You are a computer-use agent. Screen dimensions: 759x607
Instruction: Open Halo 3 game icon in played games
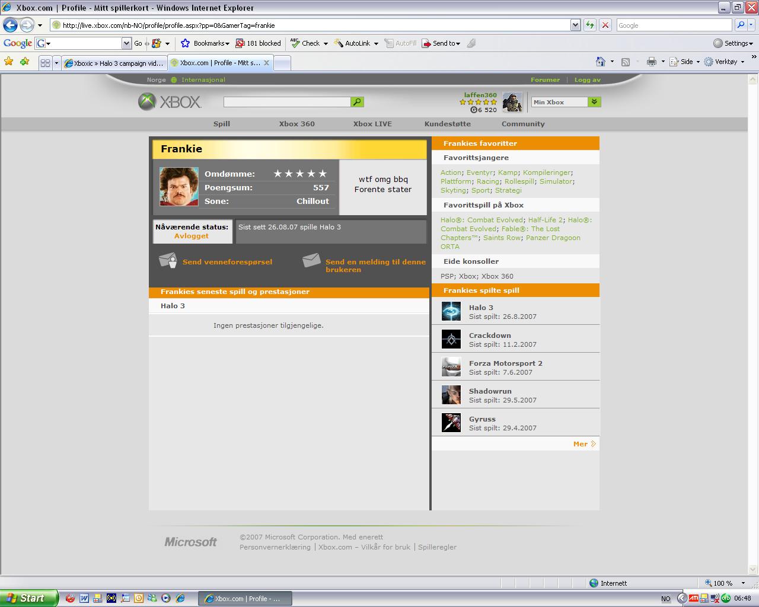pyautogui.click(x=451, y=311)
